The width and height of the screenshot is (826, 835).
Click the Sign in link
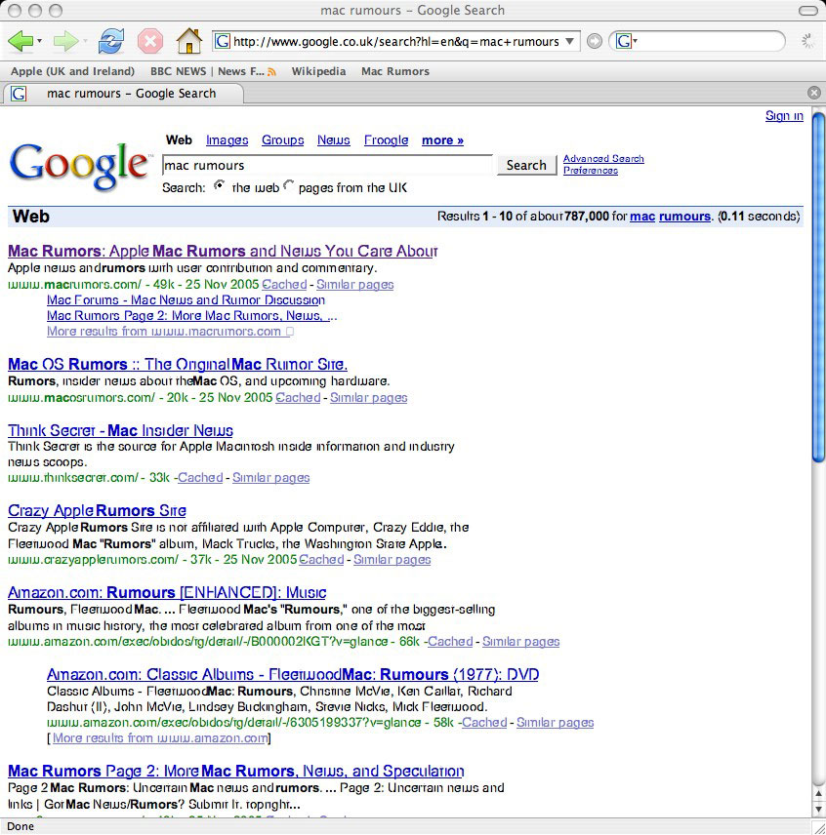784,115
